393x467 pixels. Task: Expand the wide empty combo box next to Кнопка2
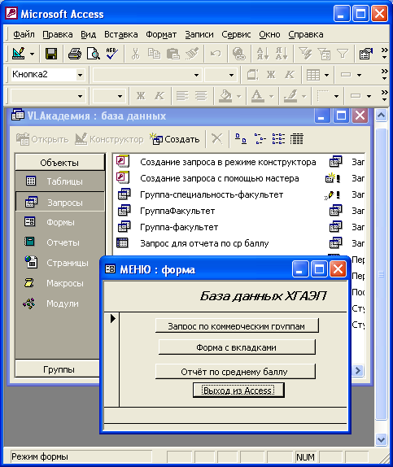[x=196, y=75]
